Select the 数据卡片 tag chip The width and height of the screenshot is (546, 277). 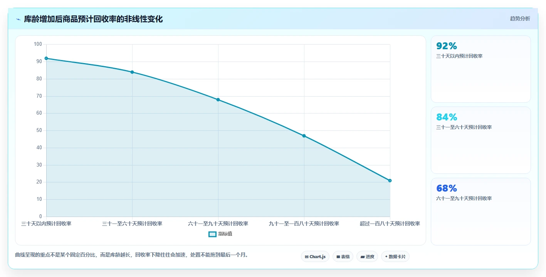tap(395, 257)
